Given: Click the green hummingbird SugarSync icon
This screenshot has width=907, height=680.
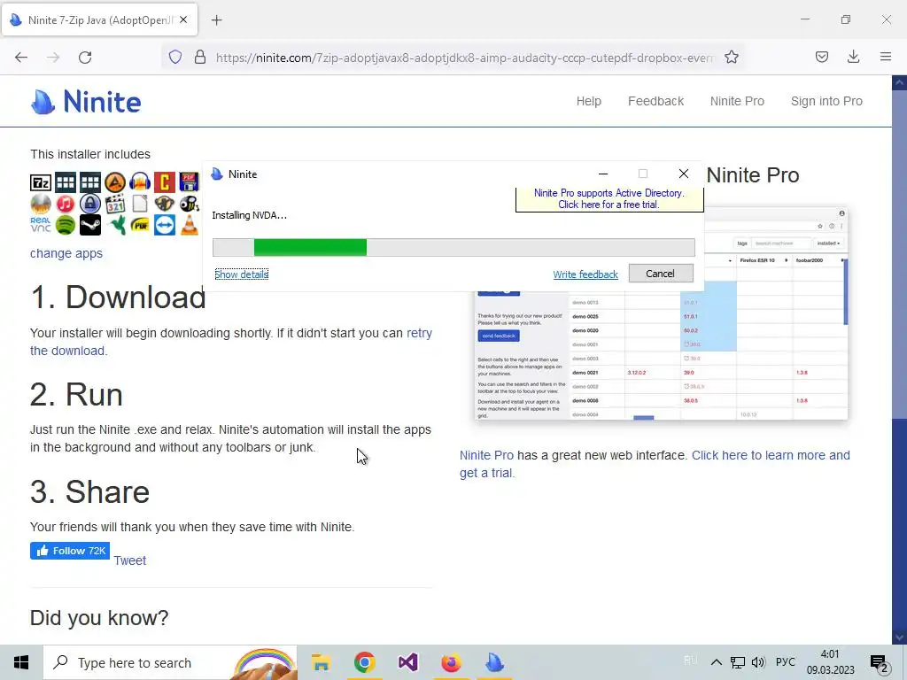Looking at the screenshot, I should pos(114,224).
